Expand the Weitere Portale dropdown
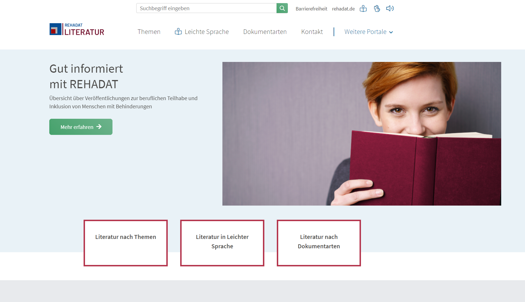 pos(369,32)
